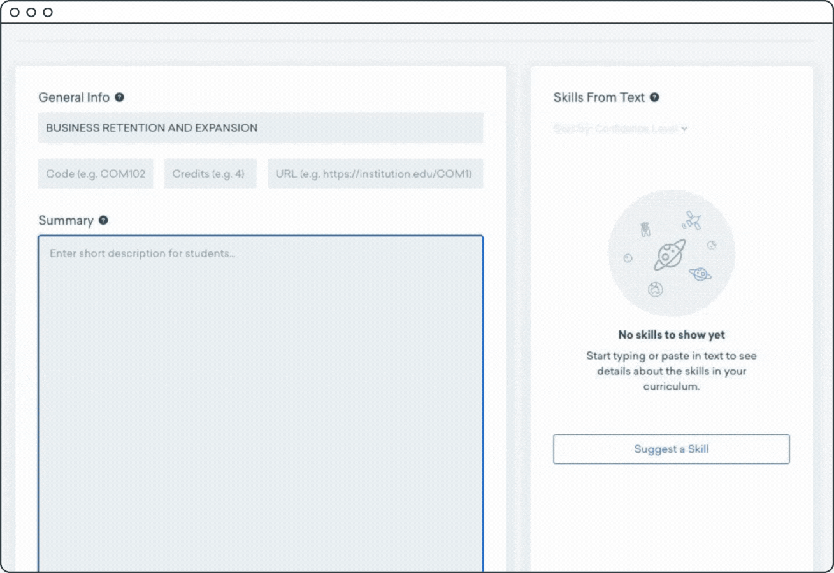This screenshot has width=834, height=573.
Task: Select the Credits input field
Action: [210, 174]
